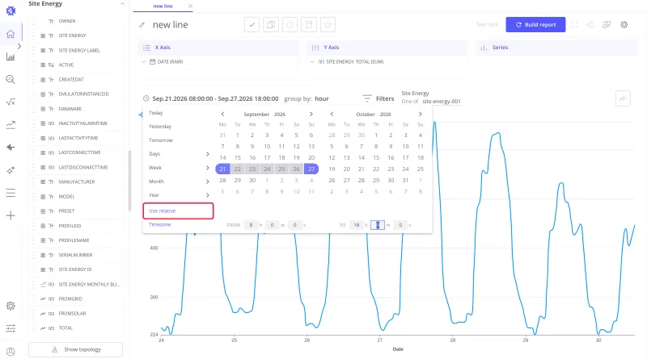Click the clock icon beside date range
Viewport: 647px width, 363px height.
146,98
